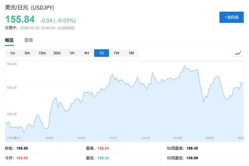Switch chart to 15m interval

[42, 53]
